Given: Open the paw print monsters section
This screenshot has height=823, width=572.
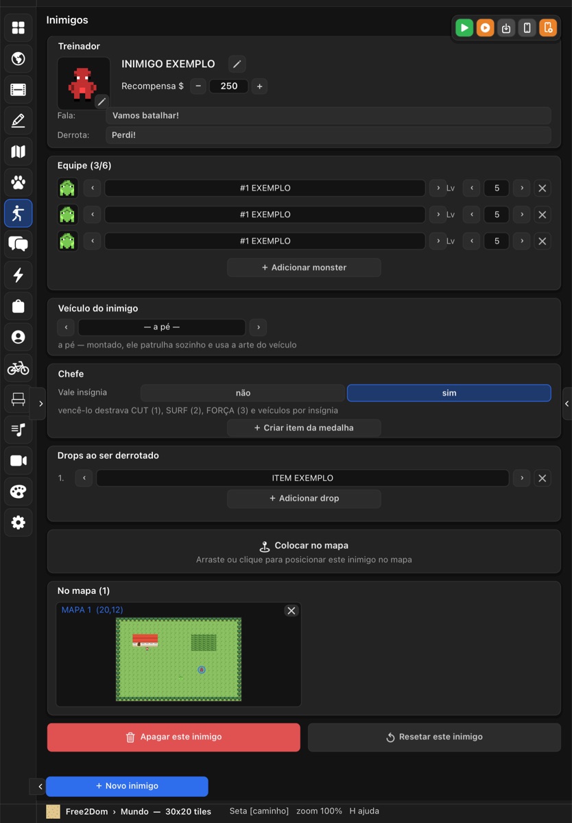Looking at the screenshot, I should (19, 182).
